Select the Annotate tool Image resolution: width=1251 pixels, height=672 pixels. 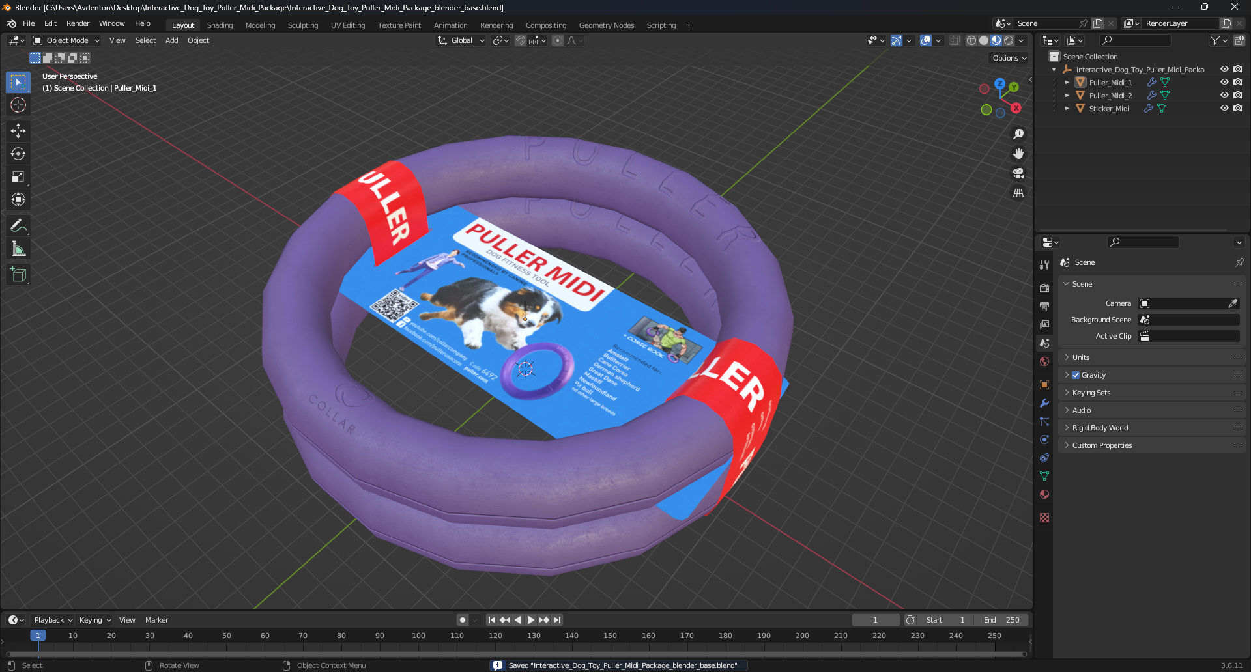[x=18, y=226]
